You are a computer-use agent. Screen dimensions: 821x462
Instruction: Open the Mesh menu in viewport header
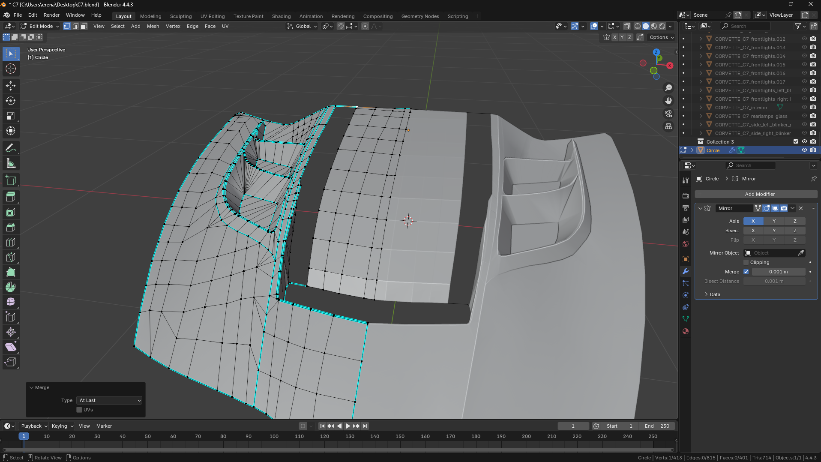pos(153,26)
